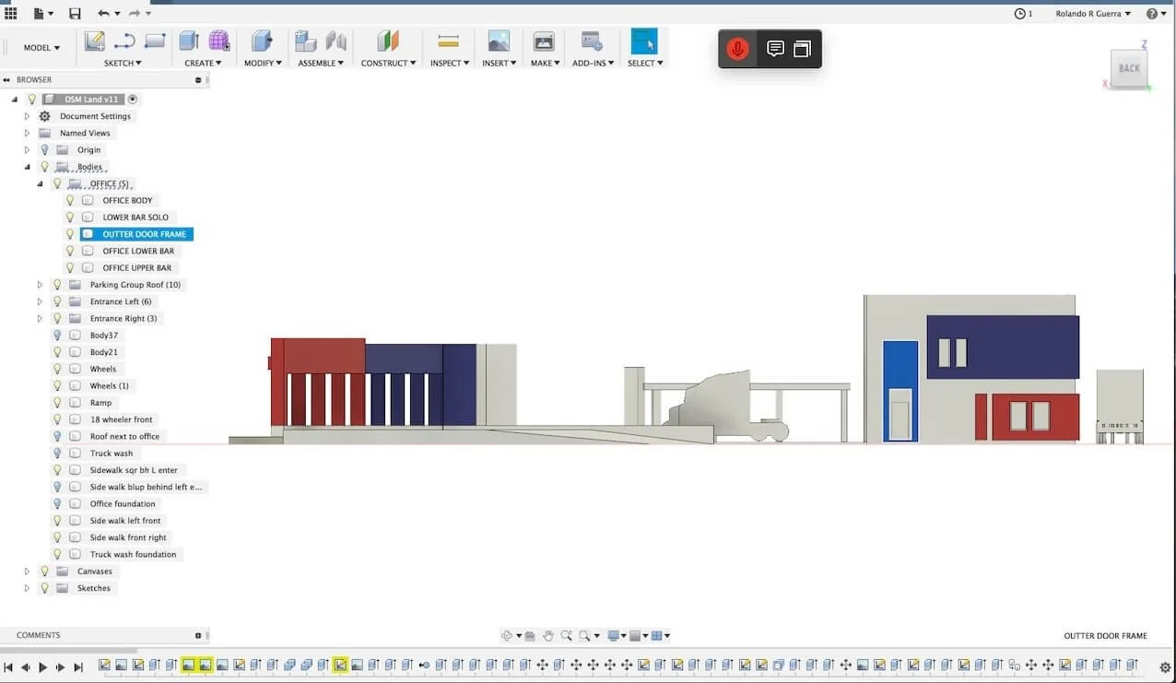Viewport: 1176px width, 683px height.
Task: Select the Zoom magnifier tool
Action: 567,636
